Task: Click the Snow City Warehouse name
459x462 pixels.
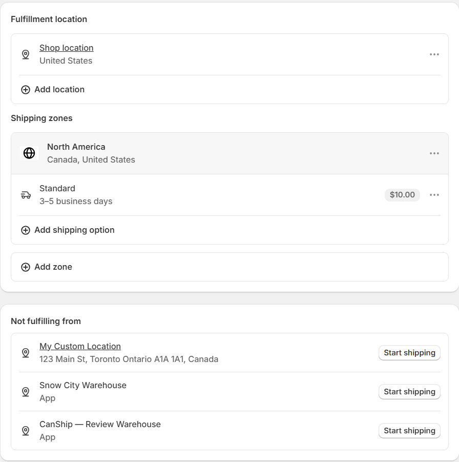Action: 82,386
